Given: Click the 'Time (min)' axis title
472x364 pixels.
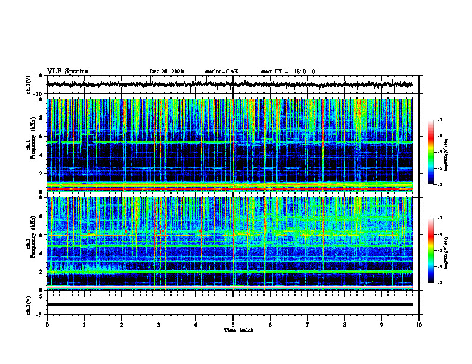Looking at the screenshot, I should (x=238, y=330).
